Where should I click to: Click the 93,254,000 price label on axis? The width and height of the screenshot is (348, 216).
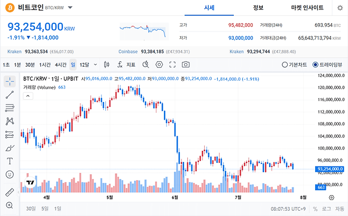[x=329, y=169]
